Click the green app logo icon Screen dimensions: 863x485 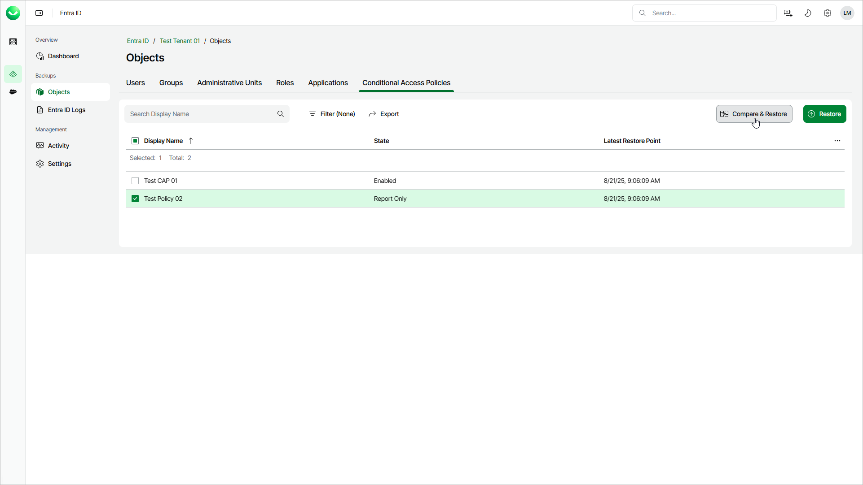(13, 13)
